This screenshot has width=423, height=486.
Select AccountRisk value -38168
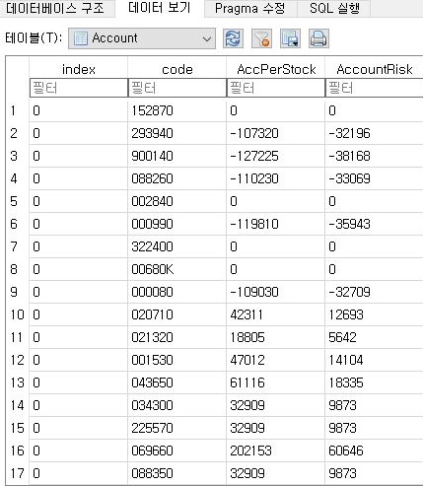[x=374, y=156]
